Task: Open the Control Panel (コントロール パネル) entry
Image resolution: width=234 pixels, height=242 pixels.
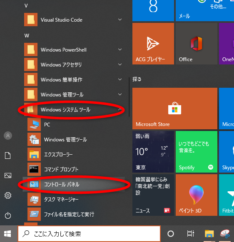Action: (74, 184)
